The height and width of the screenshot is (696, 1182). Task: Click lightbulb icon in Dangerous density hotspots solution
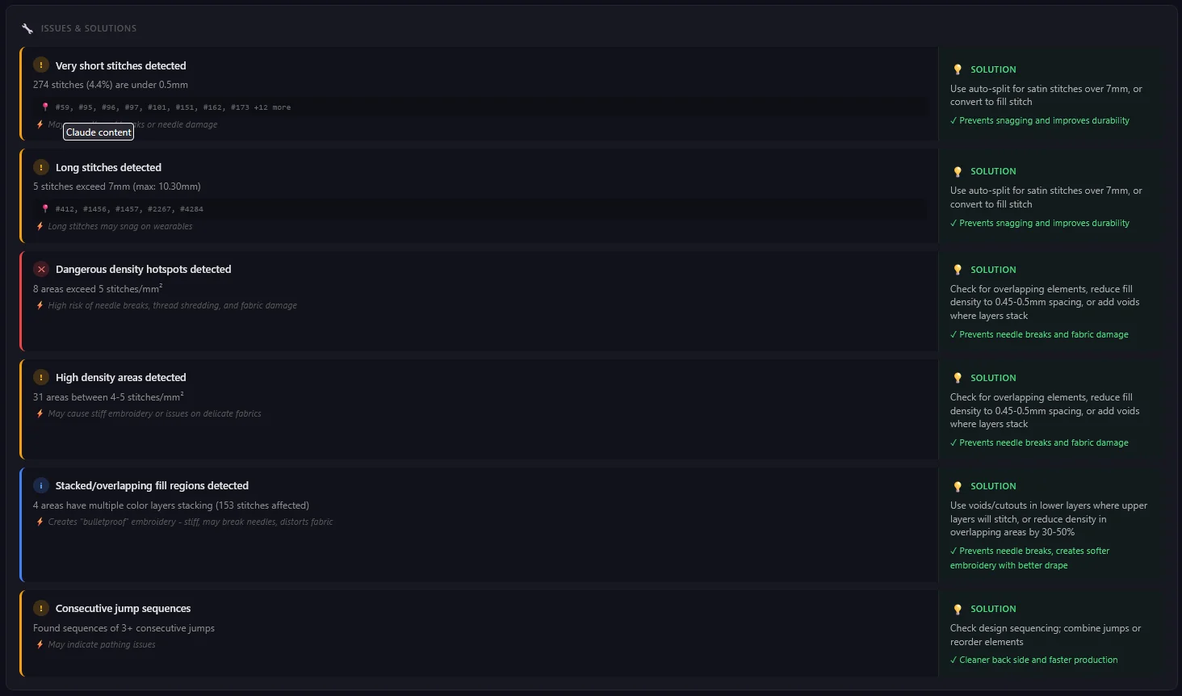point(958,270)
